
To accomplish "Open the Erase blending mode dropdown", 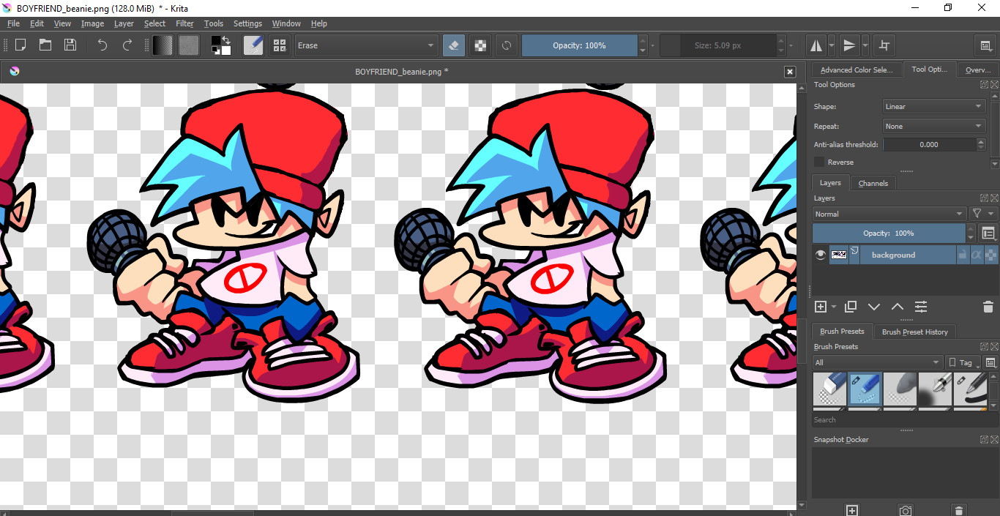I will point(366,45).
